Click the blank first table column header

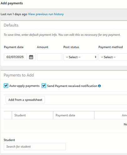point(8,115)
